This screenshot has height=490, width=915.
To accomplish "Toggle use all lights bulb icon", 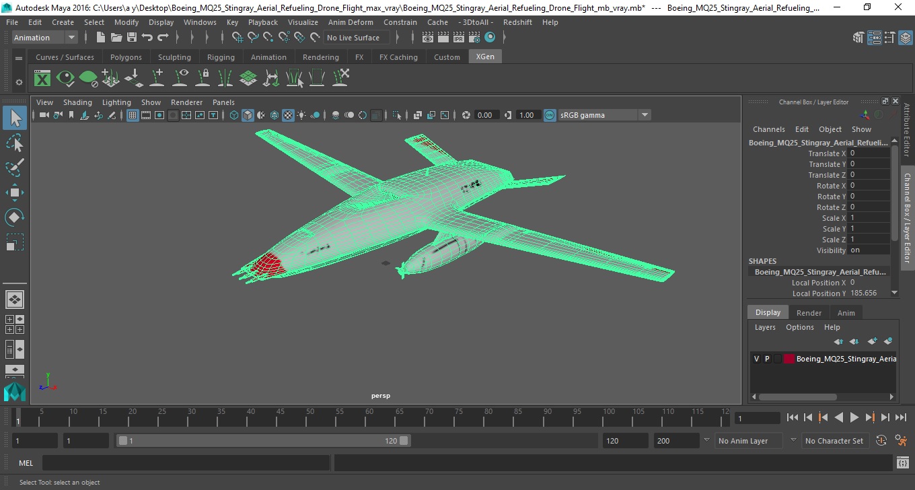I will pyautogui.click(x=301, y=115).
